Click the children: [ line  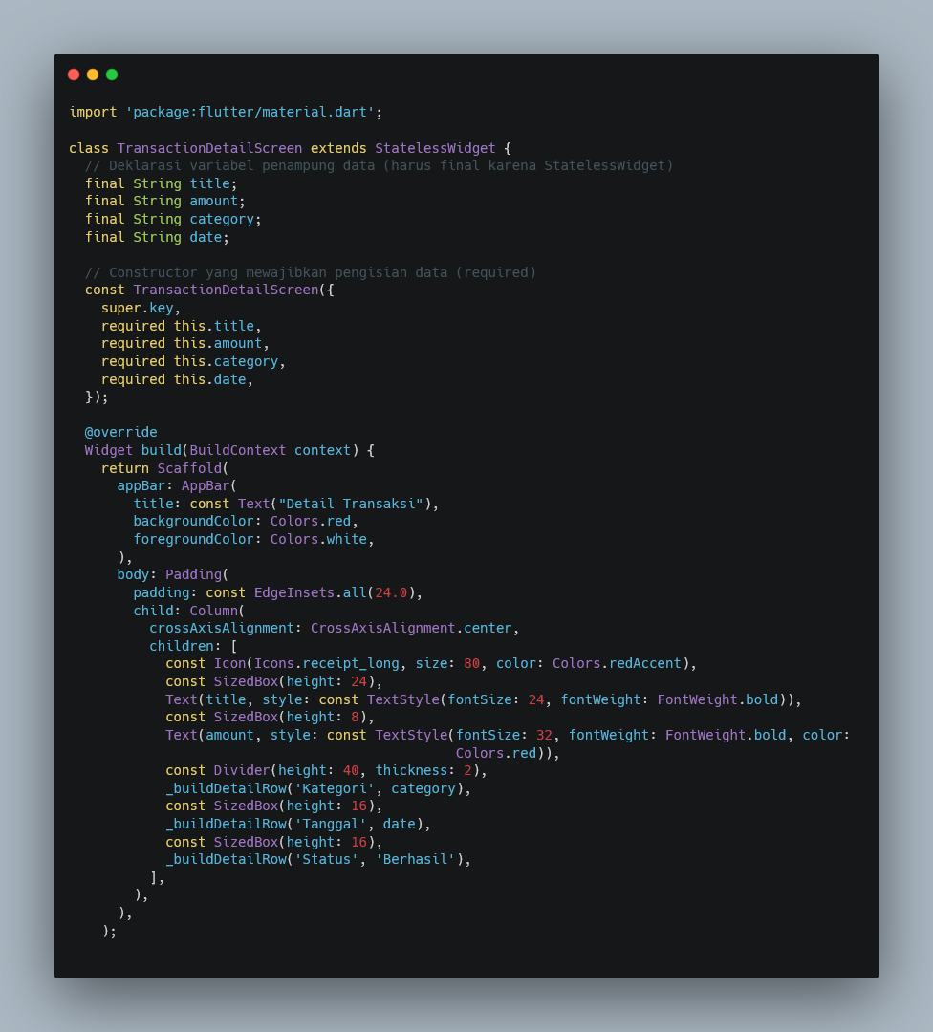pos(193,646)
